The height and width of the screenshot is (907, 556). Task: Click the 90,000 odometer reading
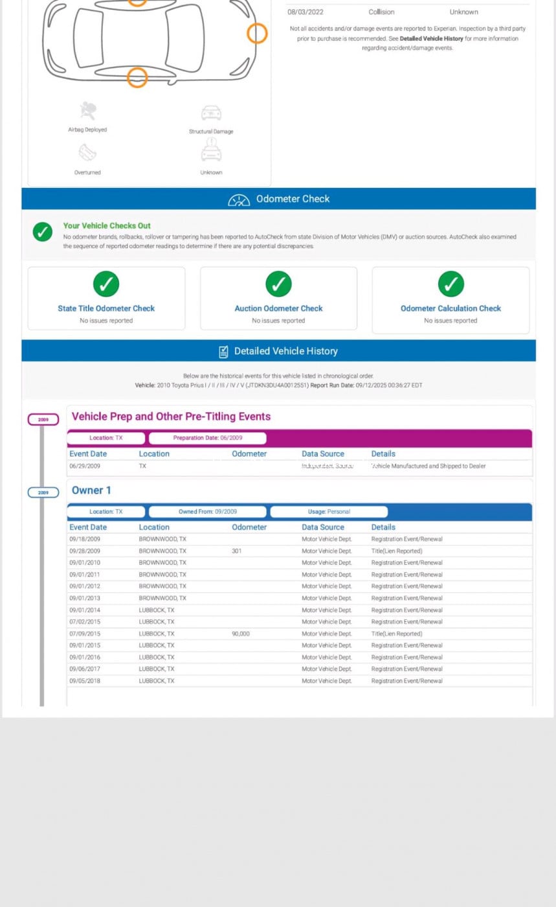[x=240, y=634]
